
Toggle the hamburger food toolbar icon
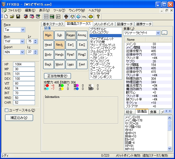91,16
